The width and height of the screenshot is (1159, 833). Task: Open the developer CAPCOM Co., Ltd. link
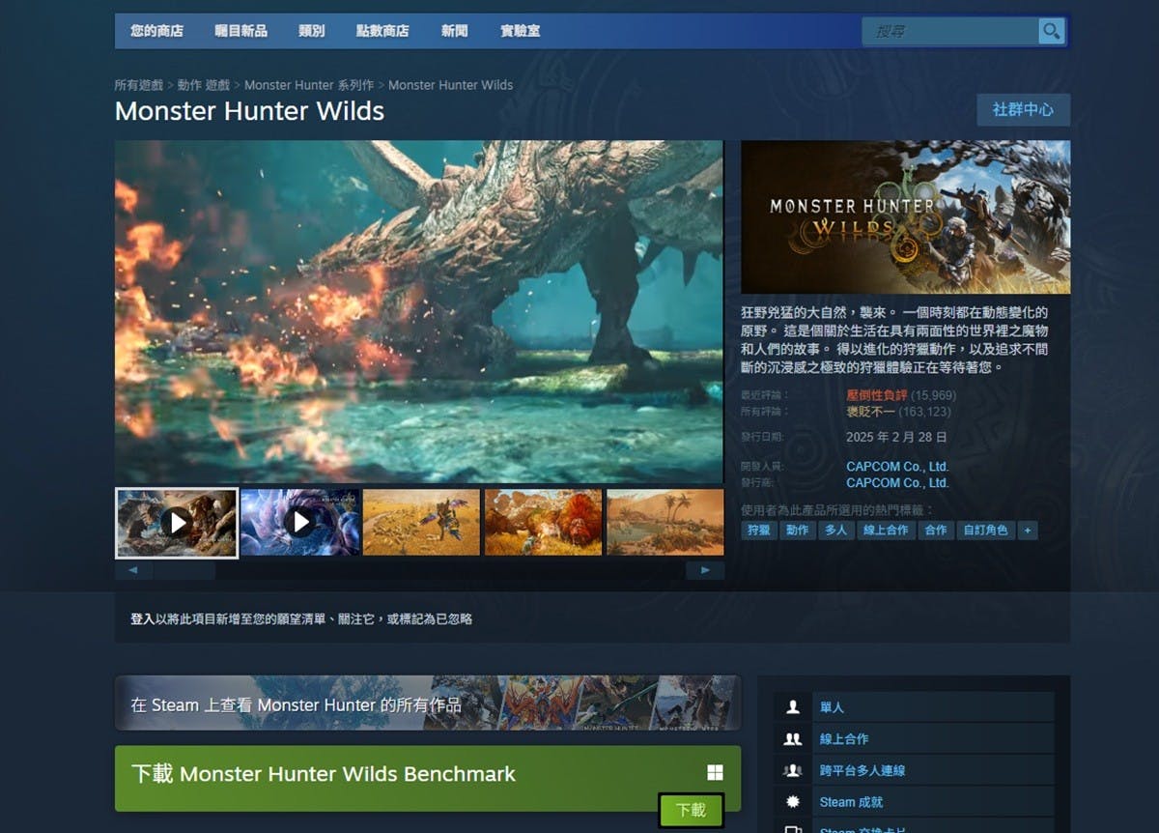tap(897, 467)
